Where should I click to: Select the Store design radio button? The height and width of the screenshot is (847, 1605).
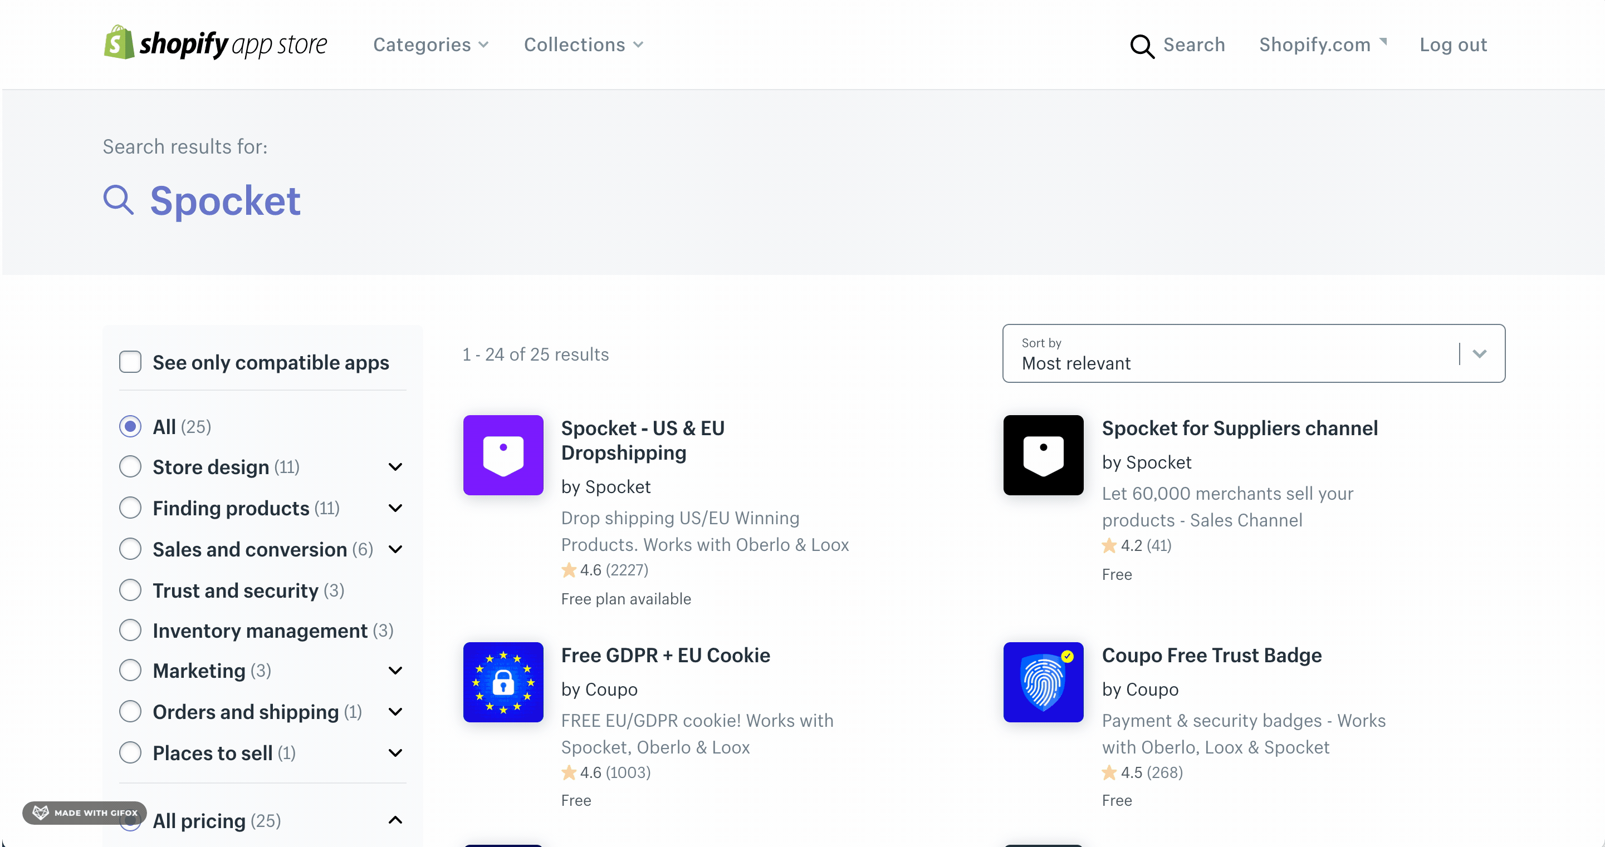(130, 466)
